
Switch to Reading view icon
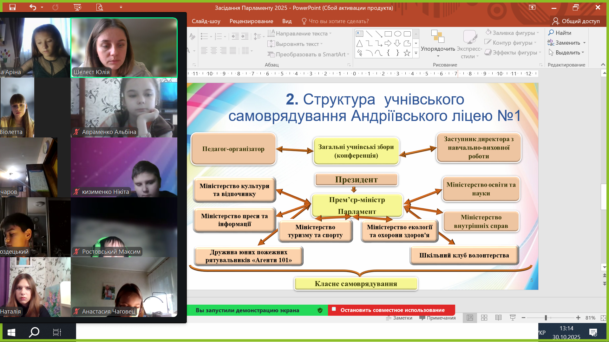498,318
